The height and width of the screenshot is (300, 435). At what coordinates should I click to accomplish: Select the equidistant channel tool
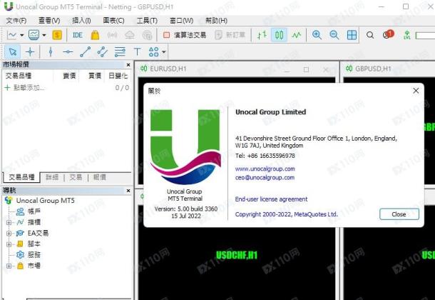tap(103, 51)
